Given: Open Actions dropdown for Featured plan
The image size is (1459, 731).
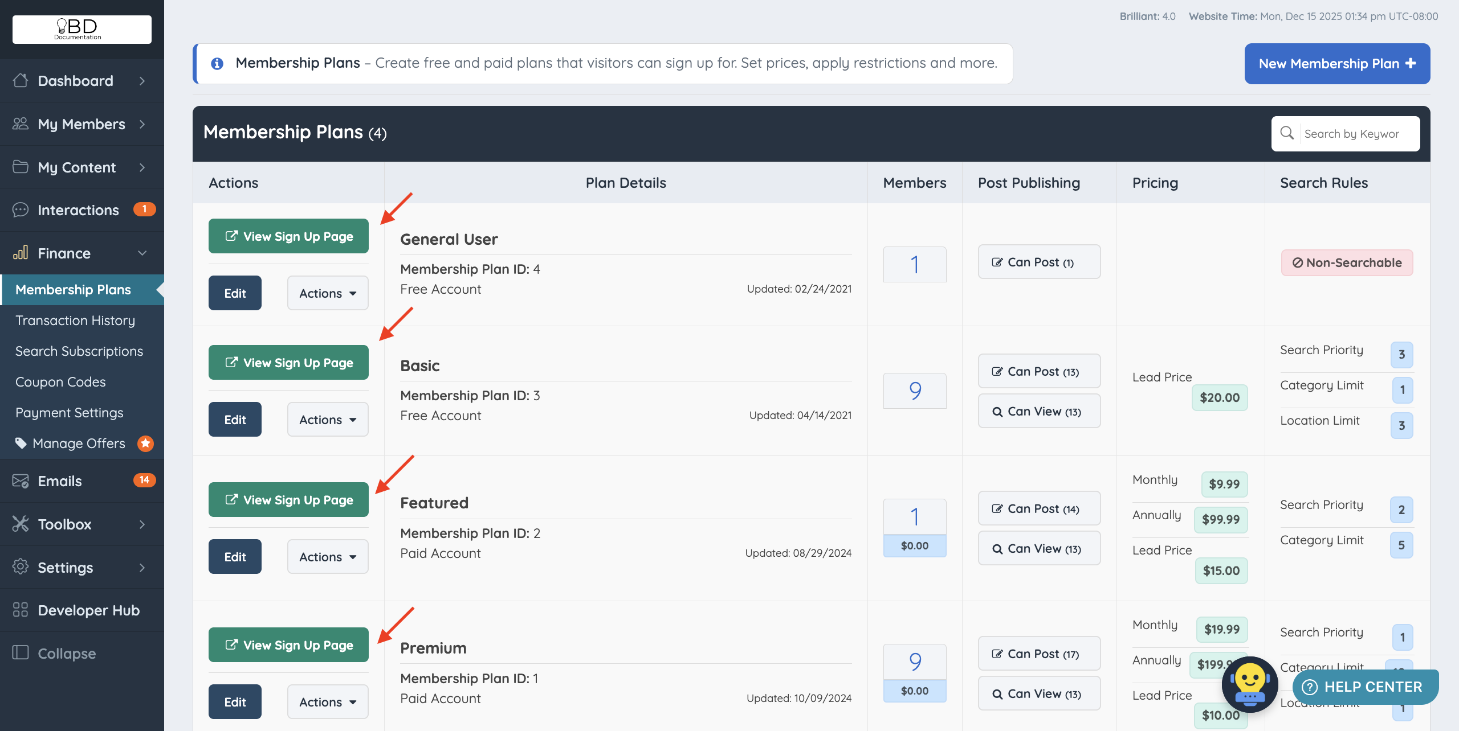Looking at the screenshot, I should click(x=327, y=557).
